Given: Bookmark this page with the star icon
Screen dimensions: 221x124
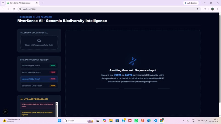Looking at the screenshot, I should (197, 9).
